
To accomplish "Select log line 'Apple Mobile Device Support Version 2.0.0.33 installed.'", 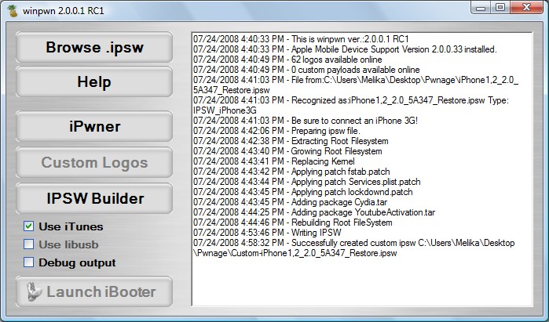I will tap(345, 49).
